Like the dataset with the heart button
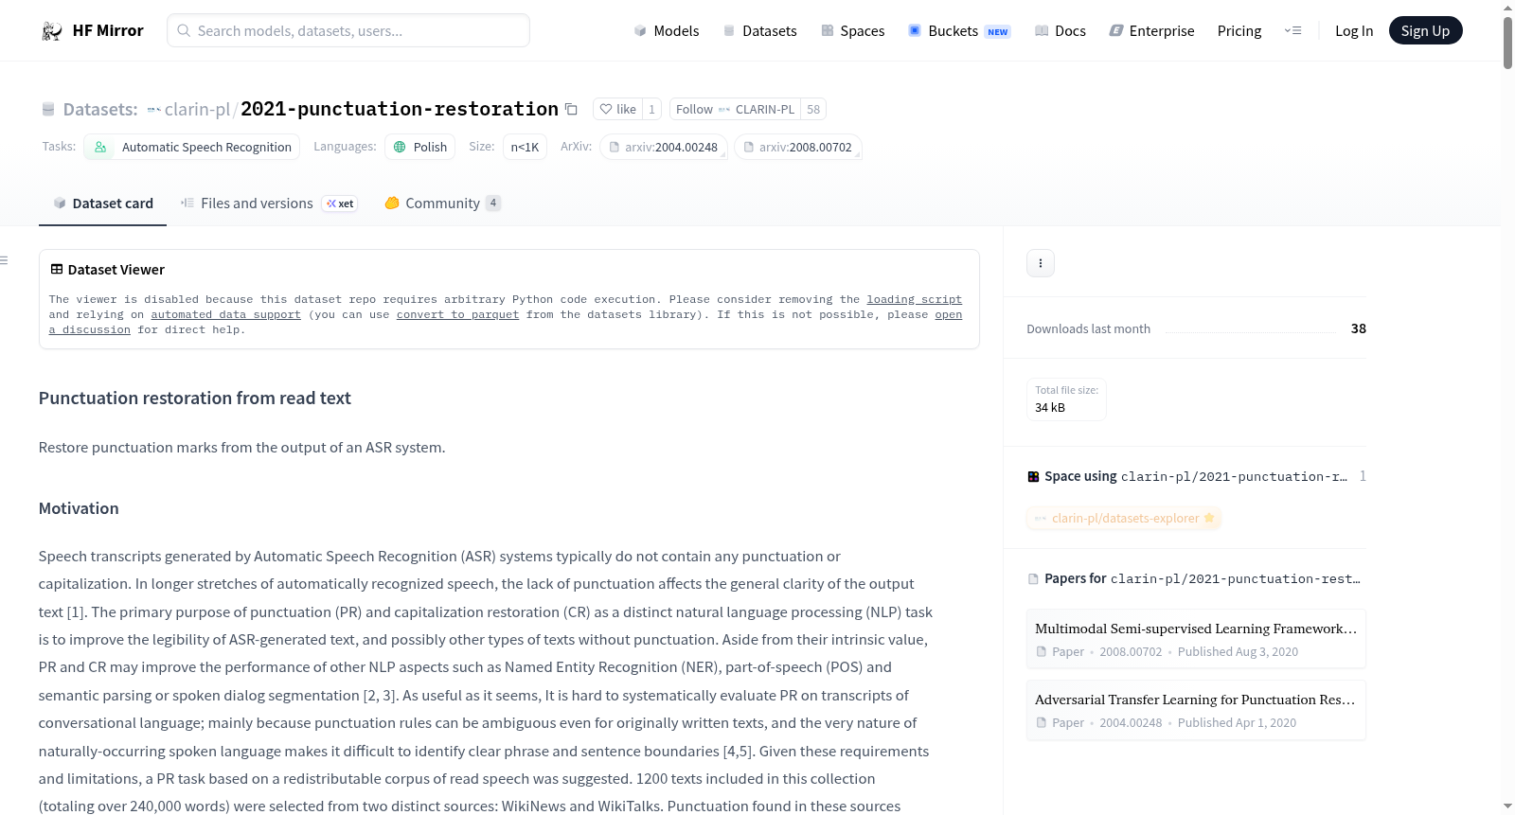The height and width of the screenshot is (815, 1515). tap(617, 109)
